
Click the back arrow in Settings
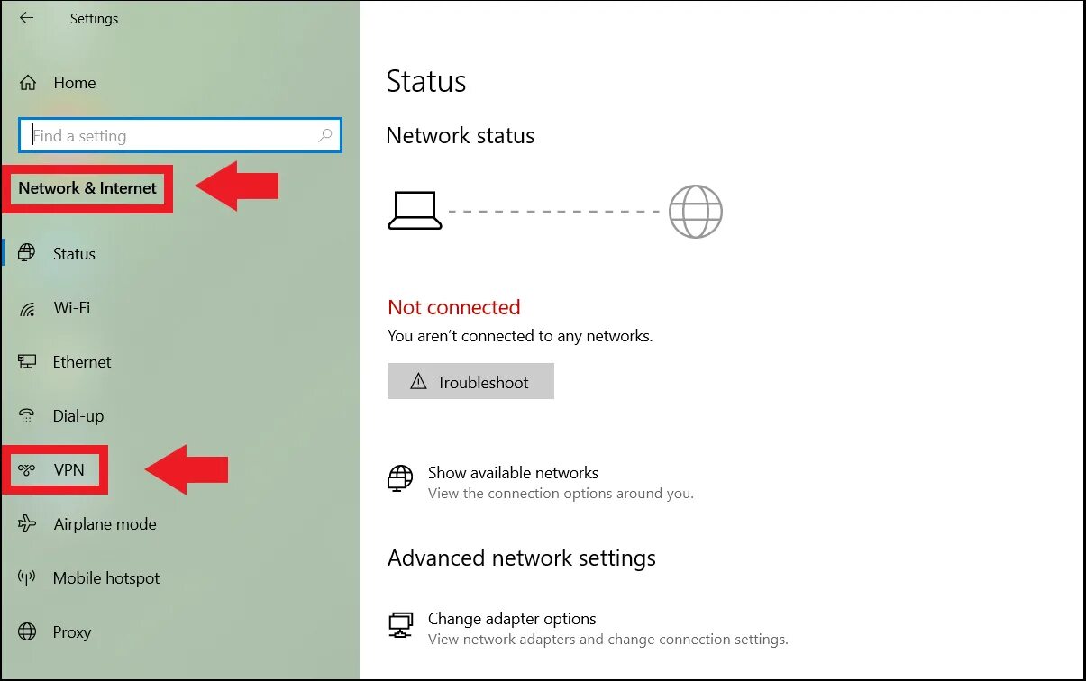coord(26,18)
